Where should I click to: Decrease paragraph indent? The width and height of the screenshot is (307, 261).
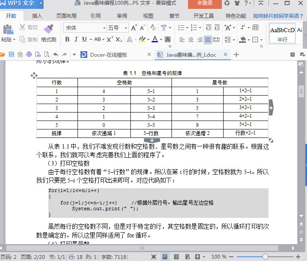[209, 27]
